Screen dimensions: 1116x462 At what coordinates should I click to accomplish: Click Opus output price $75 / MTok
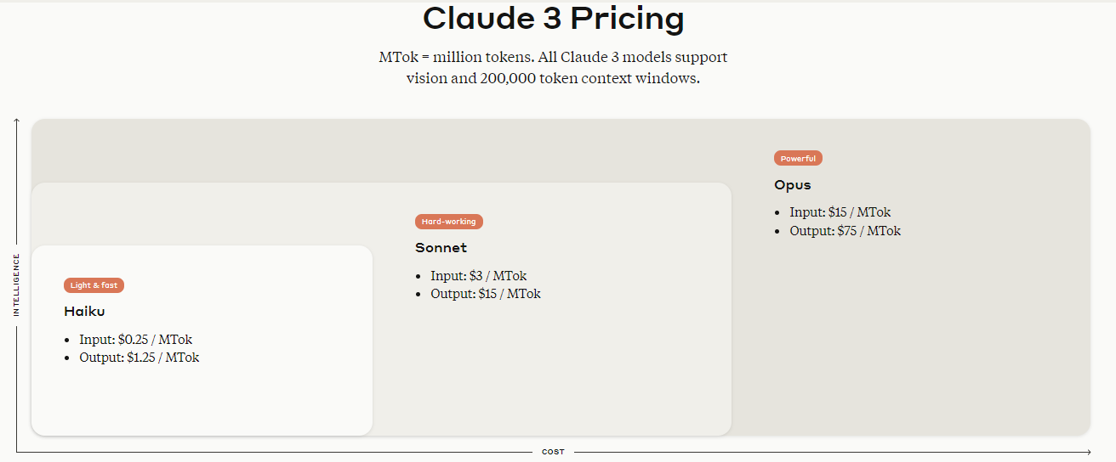[x=845, y=231]
